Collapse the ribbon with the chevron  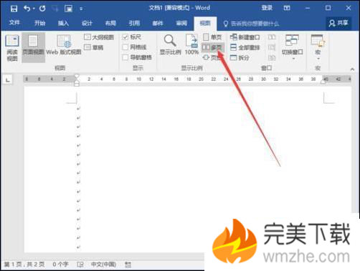(352, 69)
